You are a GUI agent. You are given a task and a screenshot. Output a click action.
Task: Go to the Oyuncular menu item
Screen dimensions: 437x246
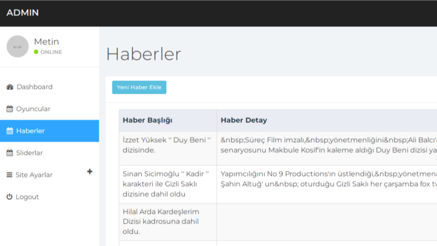tap(49, 109)
